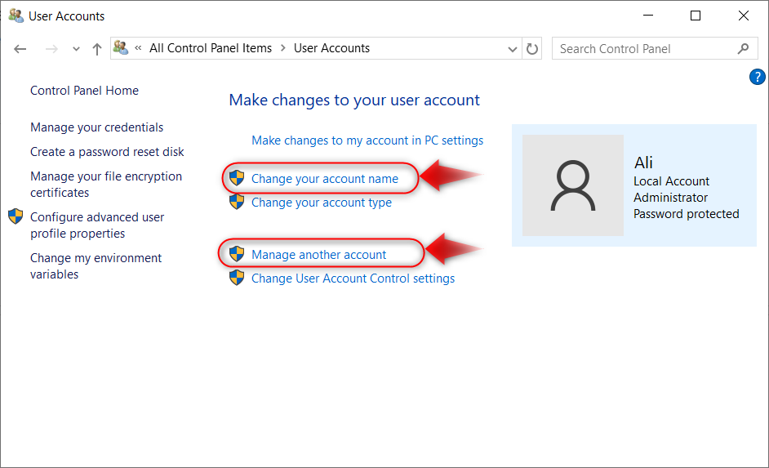Open Change your account name link

(324, 178)
